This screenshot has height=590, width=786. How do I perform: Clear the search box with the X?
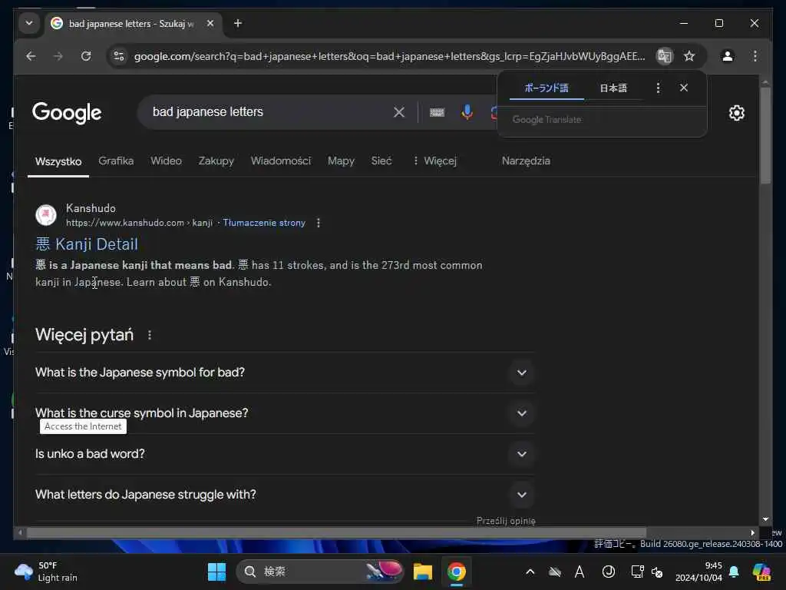tap(399, 112)
